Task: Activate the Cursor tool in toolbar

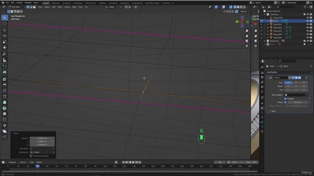Action: coord(4,23)
